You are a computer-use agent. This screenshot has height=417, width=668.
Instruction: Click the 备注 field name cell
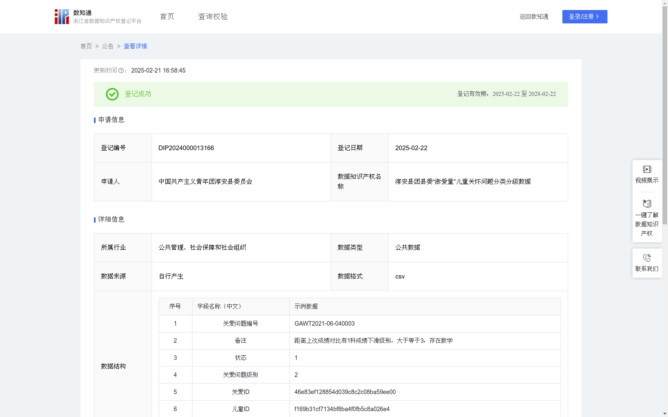pyautogui.click(x=240, y=341)
